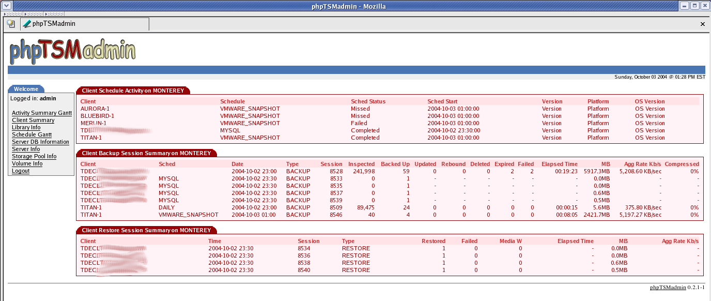Click phpTSMadmin footer version link
This screenshot has height=301, width=711.
(x=668, y=287)
